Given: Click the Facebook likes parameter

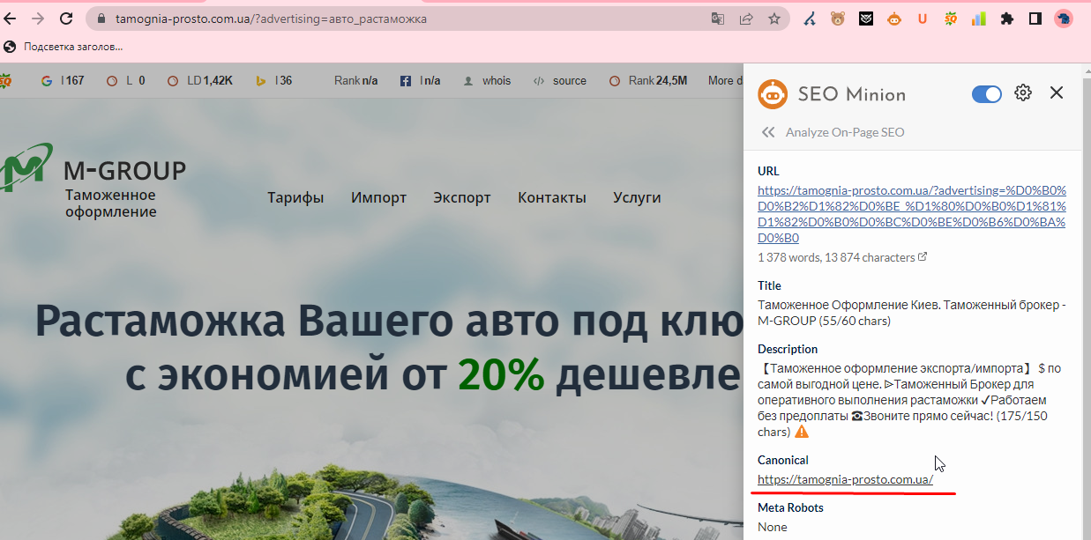Looking at the screenshot, I should 420,80.
